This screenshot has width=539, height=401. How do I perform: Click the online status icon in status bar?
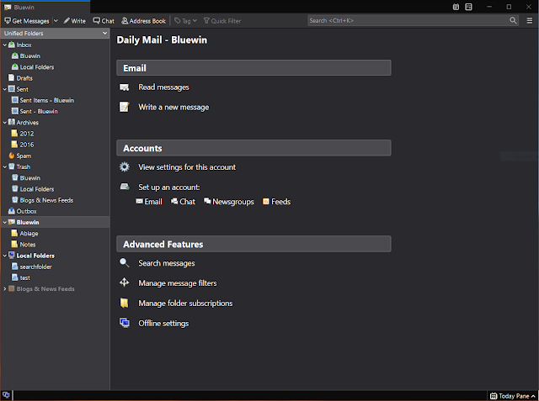[6, 395]
